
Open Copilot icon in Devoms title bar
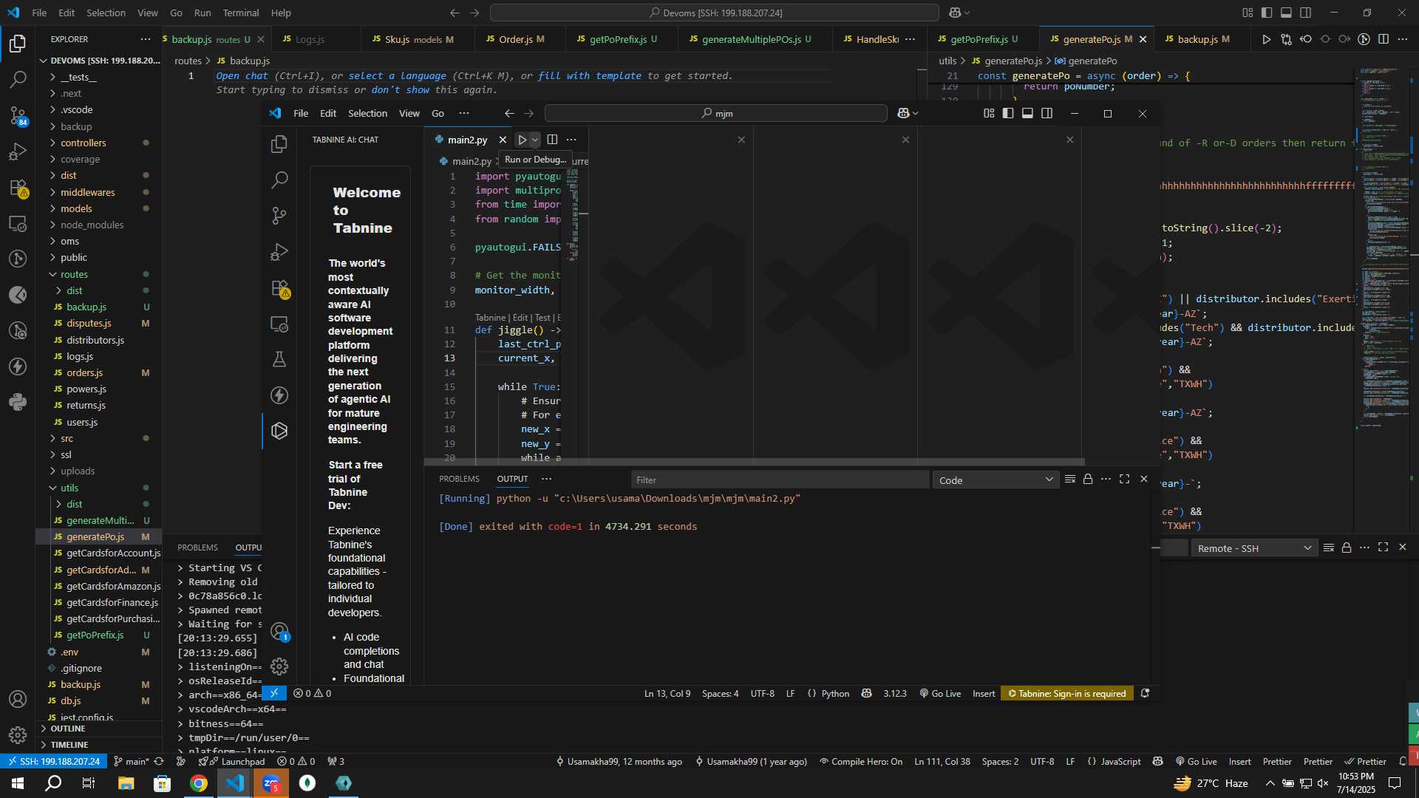(955, 13)
